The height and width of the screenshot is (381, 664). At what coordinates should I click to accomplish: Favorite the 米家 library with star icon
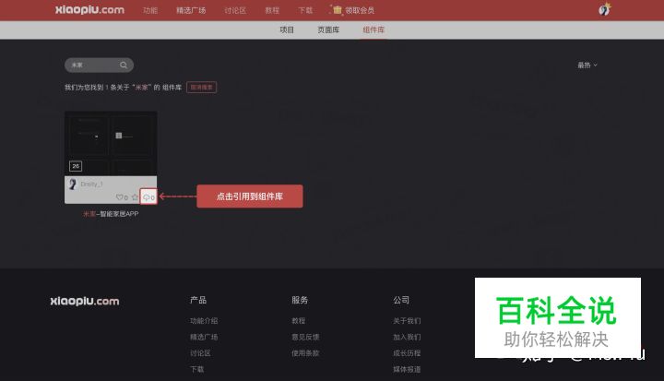coord(135,197)
